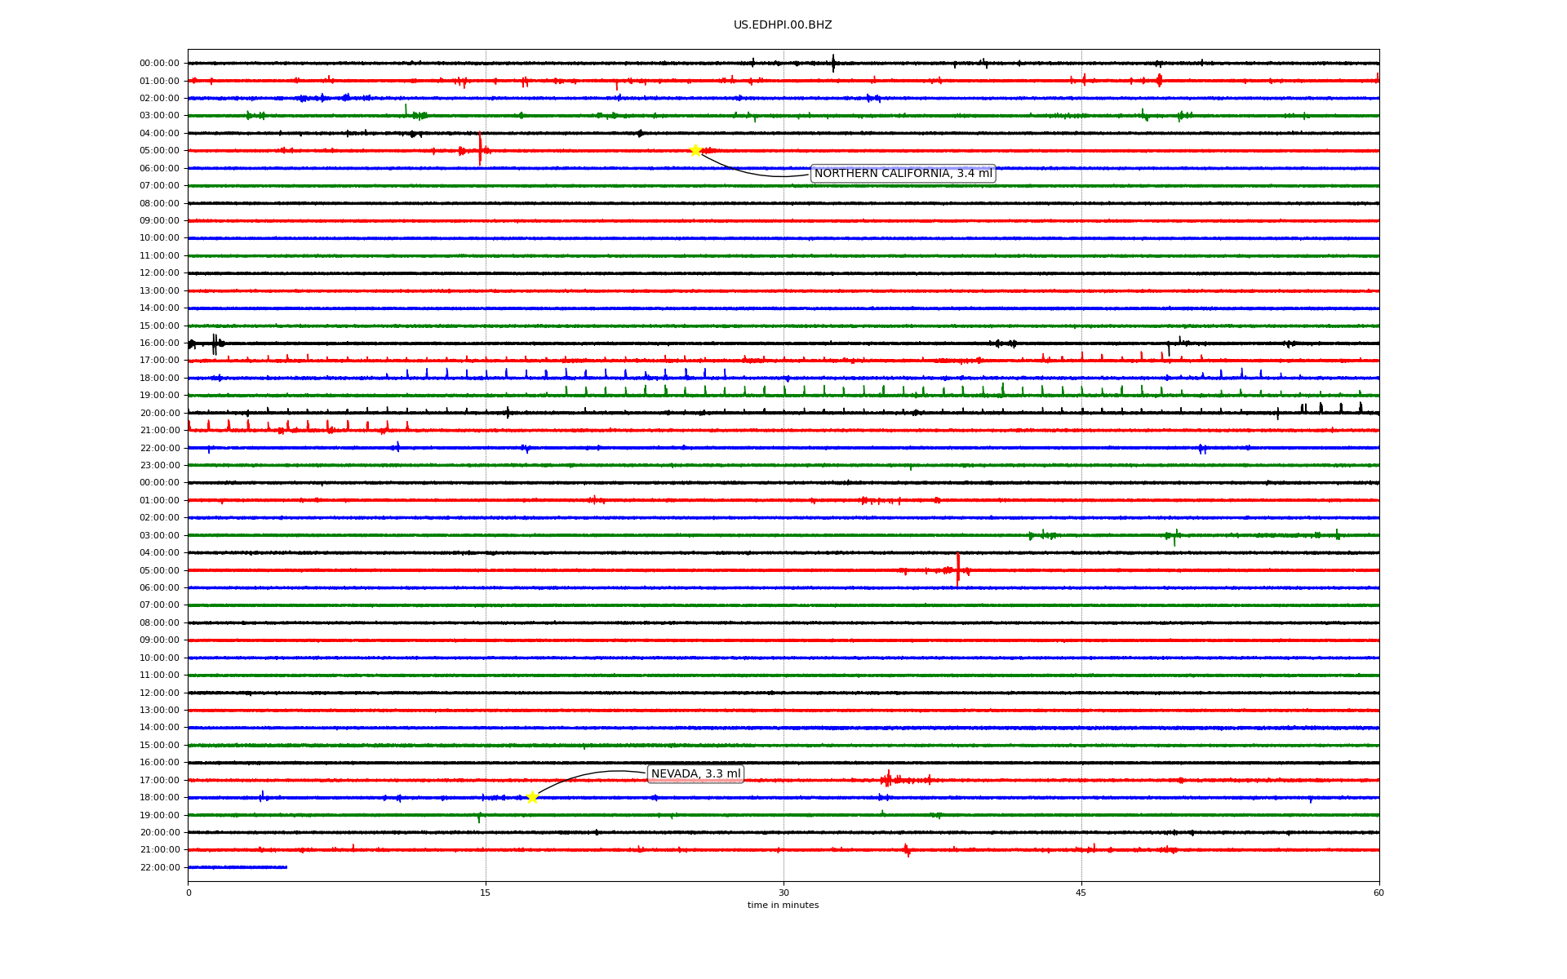Viewport: 1567px width, 979px height.
Task: Click the tall red spike on the second 05:00:00 trace
Action: click(x=957, y=569)
